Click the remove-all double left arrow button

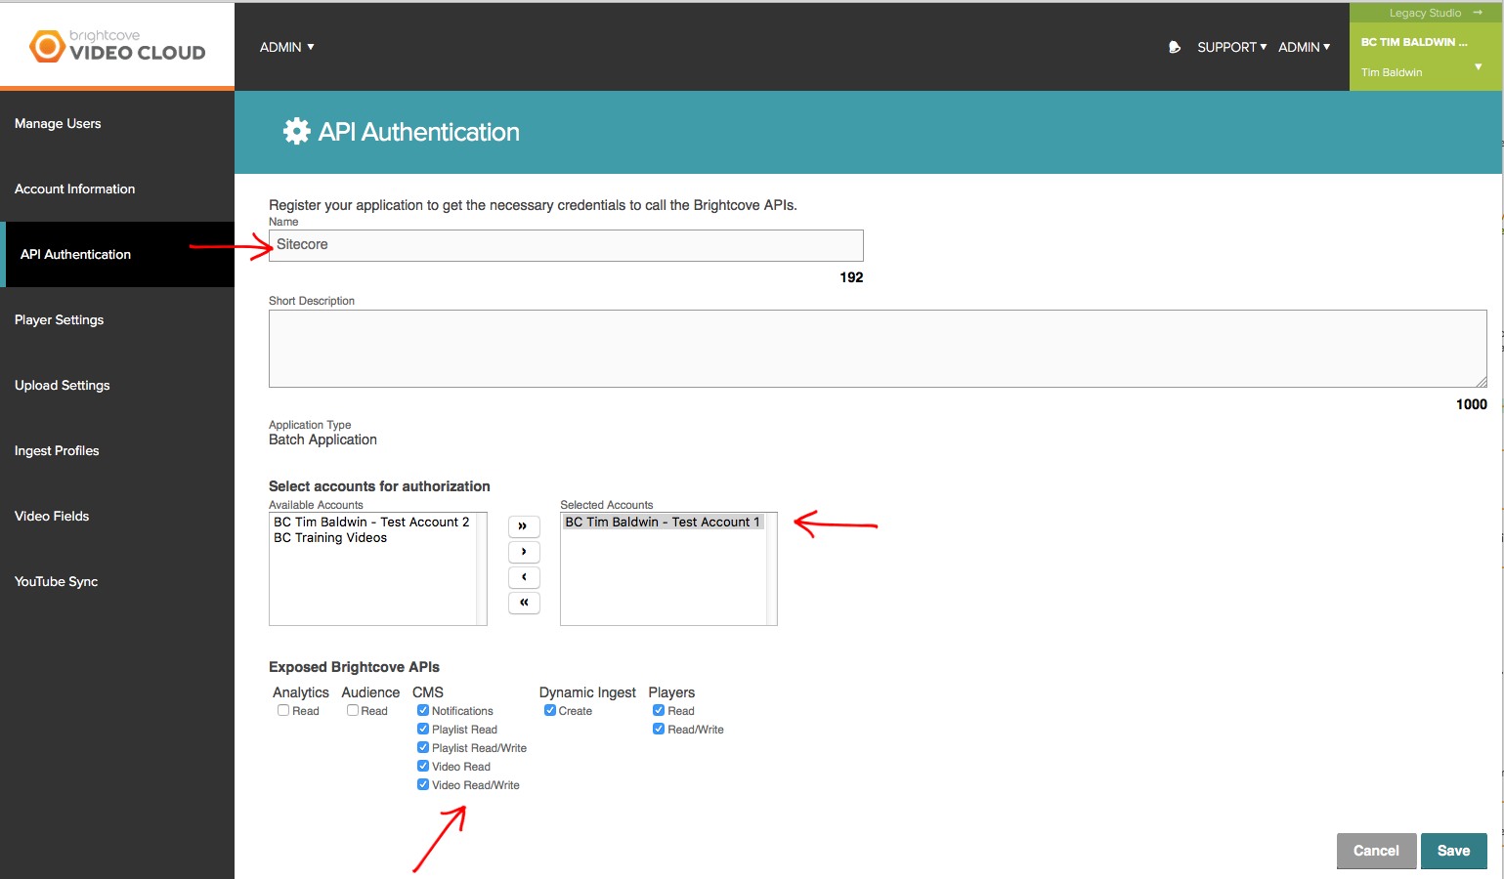[x=524, y=603]
